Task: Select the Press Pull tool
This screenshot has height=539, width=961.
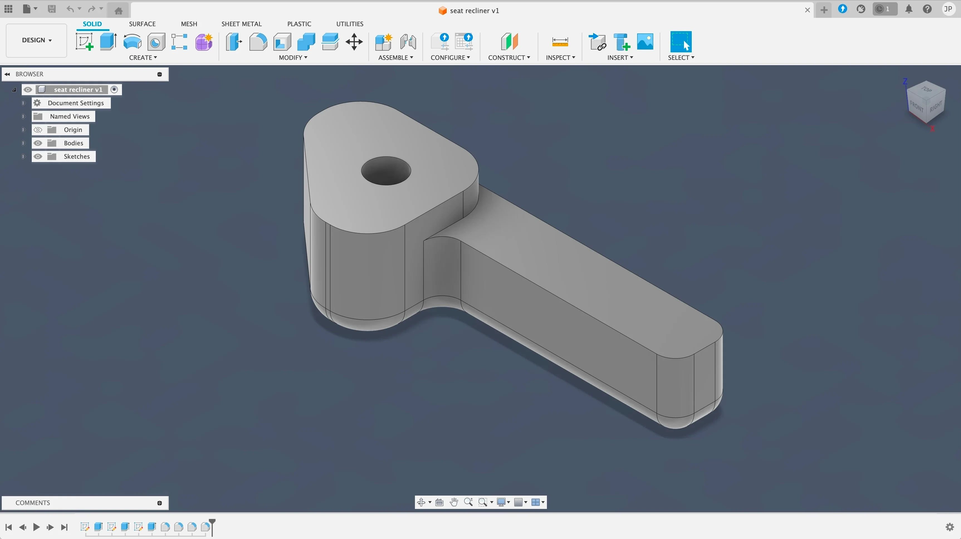Action: point(234,41)
